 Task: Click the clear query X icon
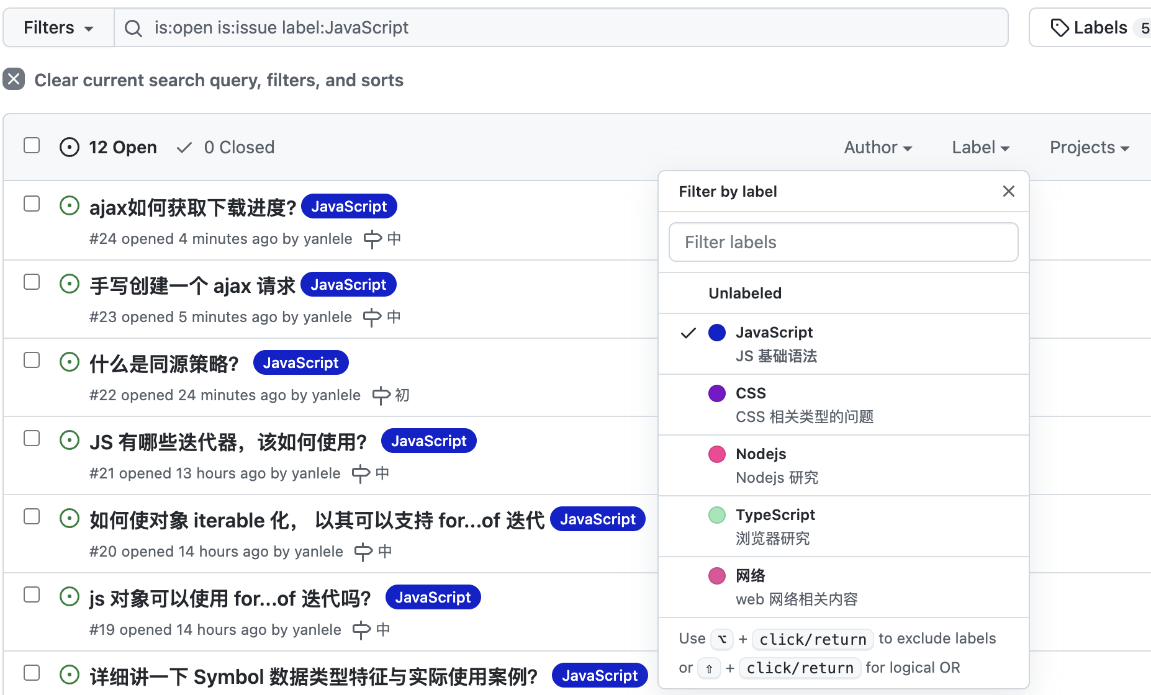click(14, 79)
